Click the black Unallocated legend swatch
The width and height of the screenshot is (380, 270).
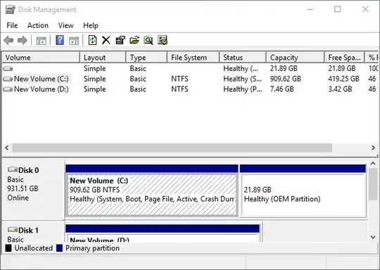tap(8, 248)
